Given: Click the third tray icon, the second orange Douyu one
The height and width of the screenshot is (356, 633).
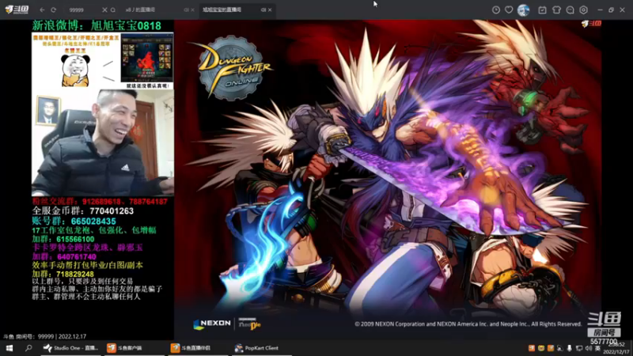Looking at the screenshot, I should pos(550,348).
